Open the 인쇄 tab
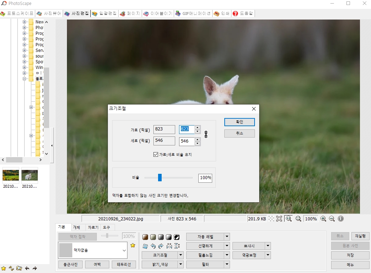This screenshot has height=273, width=371. [222, 14]
